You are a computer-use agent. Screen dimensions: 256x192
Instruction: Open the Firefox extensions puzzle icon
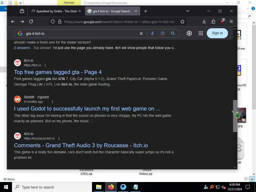213,21
